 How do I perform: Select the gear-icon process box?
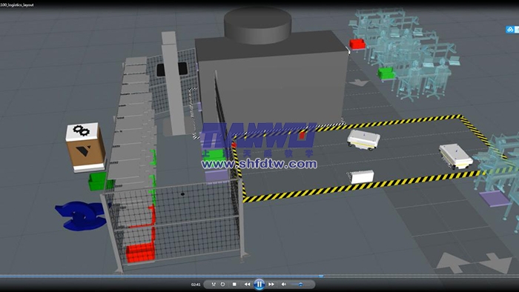click(x=85, y=147)
